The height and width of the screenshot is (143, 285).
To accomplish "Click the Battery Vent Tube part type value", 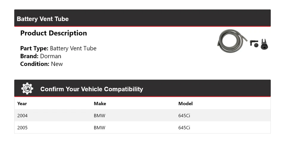I will [73, 48].
